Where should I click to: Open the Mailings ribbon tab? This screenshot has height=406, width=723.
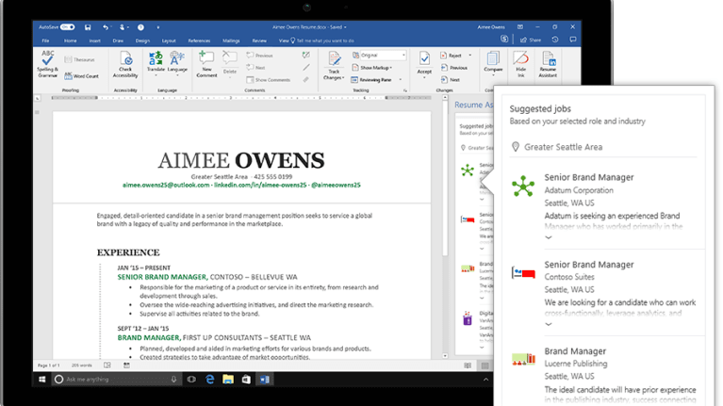coord(231,41)
